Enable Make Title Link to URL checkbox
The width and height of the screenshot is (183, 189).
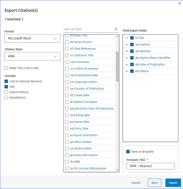tap(6, 68)
